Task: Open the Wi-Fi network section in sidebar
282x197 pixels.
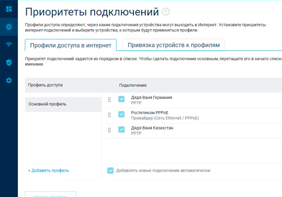Action: [9, 44]
